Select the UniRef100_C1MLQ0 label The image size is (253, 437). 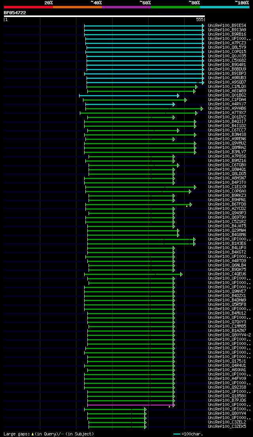[x=227, y=86]
